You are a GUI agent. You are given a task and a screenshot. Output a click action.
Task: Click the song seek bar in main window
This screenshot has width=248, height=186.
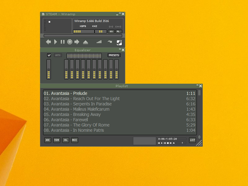(x=83, y=36)
